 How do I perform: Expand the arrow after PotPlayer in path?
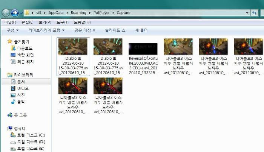(x=113, y=13)
